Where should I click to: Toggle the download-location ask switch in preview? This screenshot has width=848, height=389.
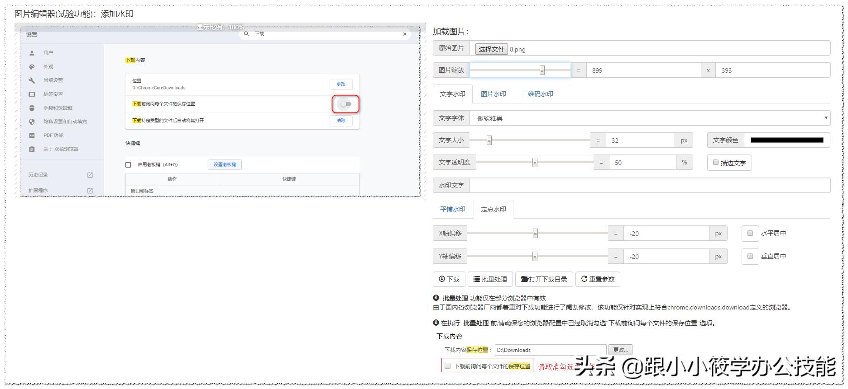tap(346, 104)
